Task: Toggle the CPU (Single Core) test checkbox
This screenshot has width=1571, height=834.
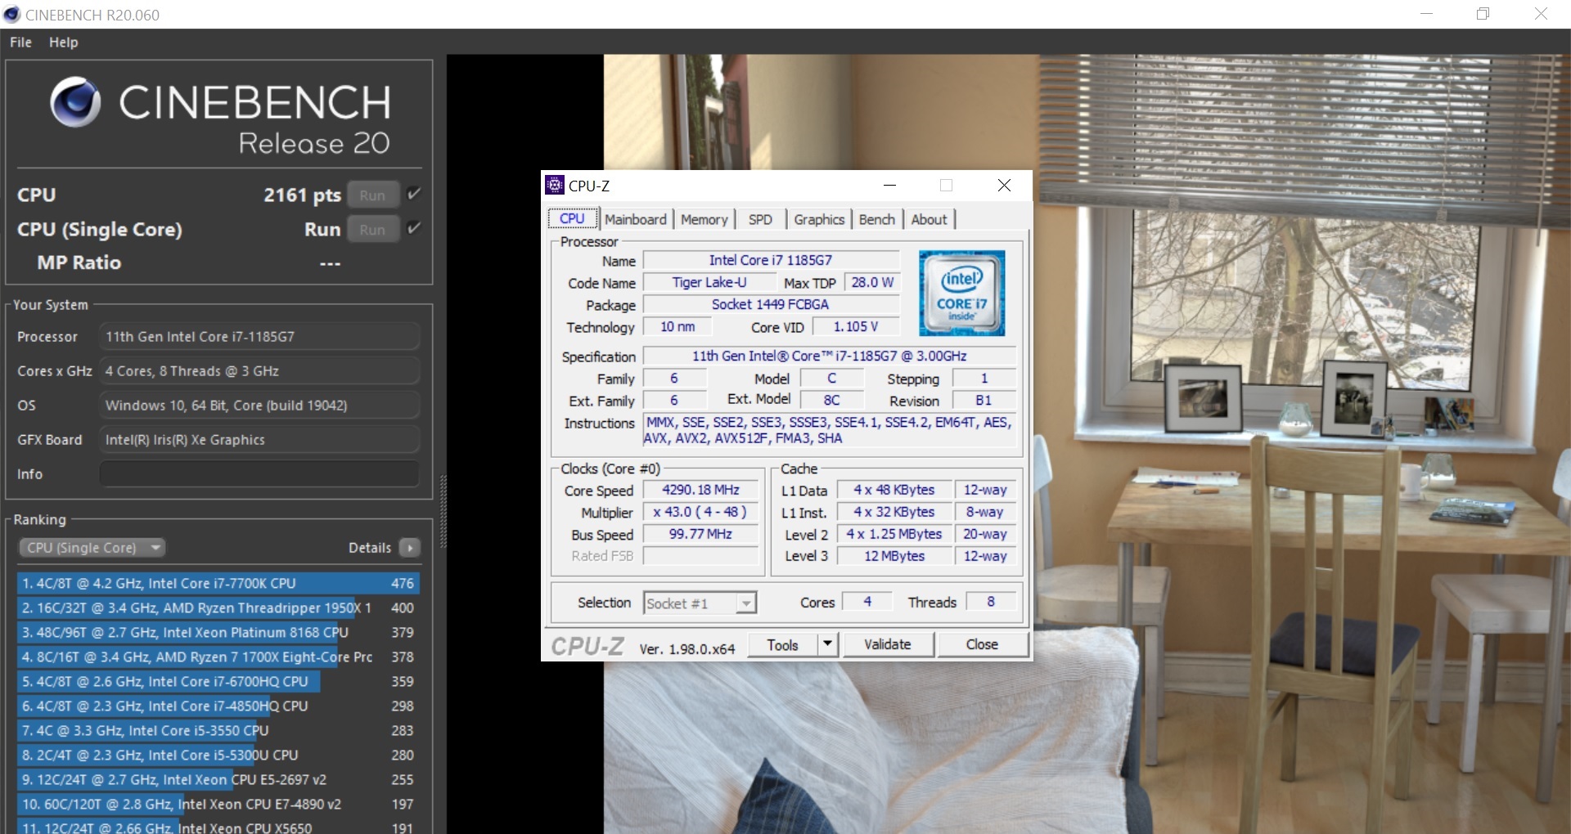Action: click(x=414, y=229)
